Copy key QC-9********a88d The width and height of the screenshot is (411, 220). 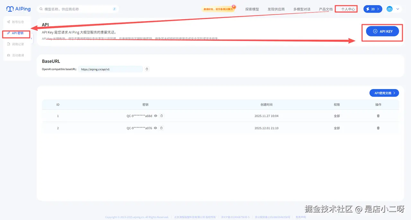click(162, 116)
